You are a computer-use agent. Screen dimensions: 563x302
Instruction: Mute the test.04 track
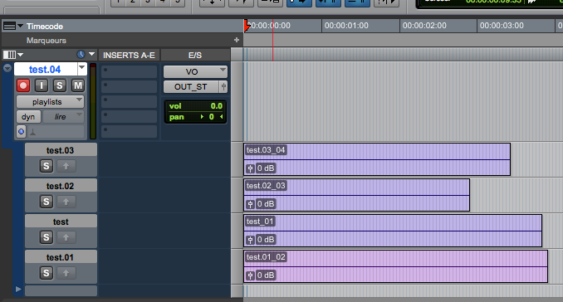click(x=78, y=85)
